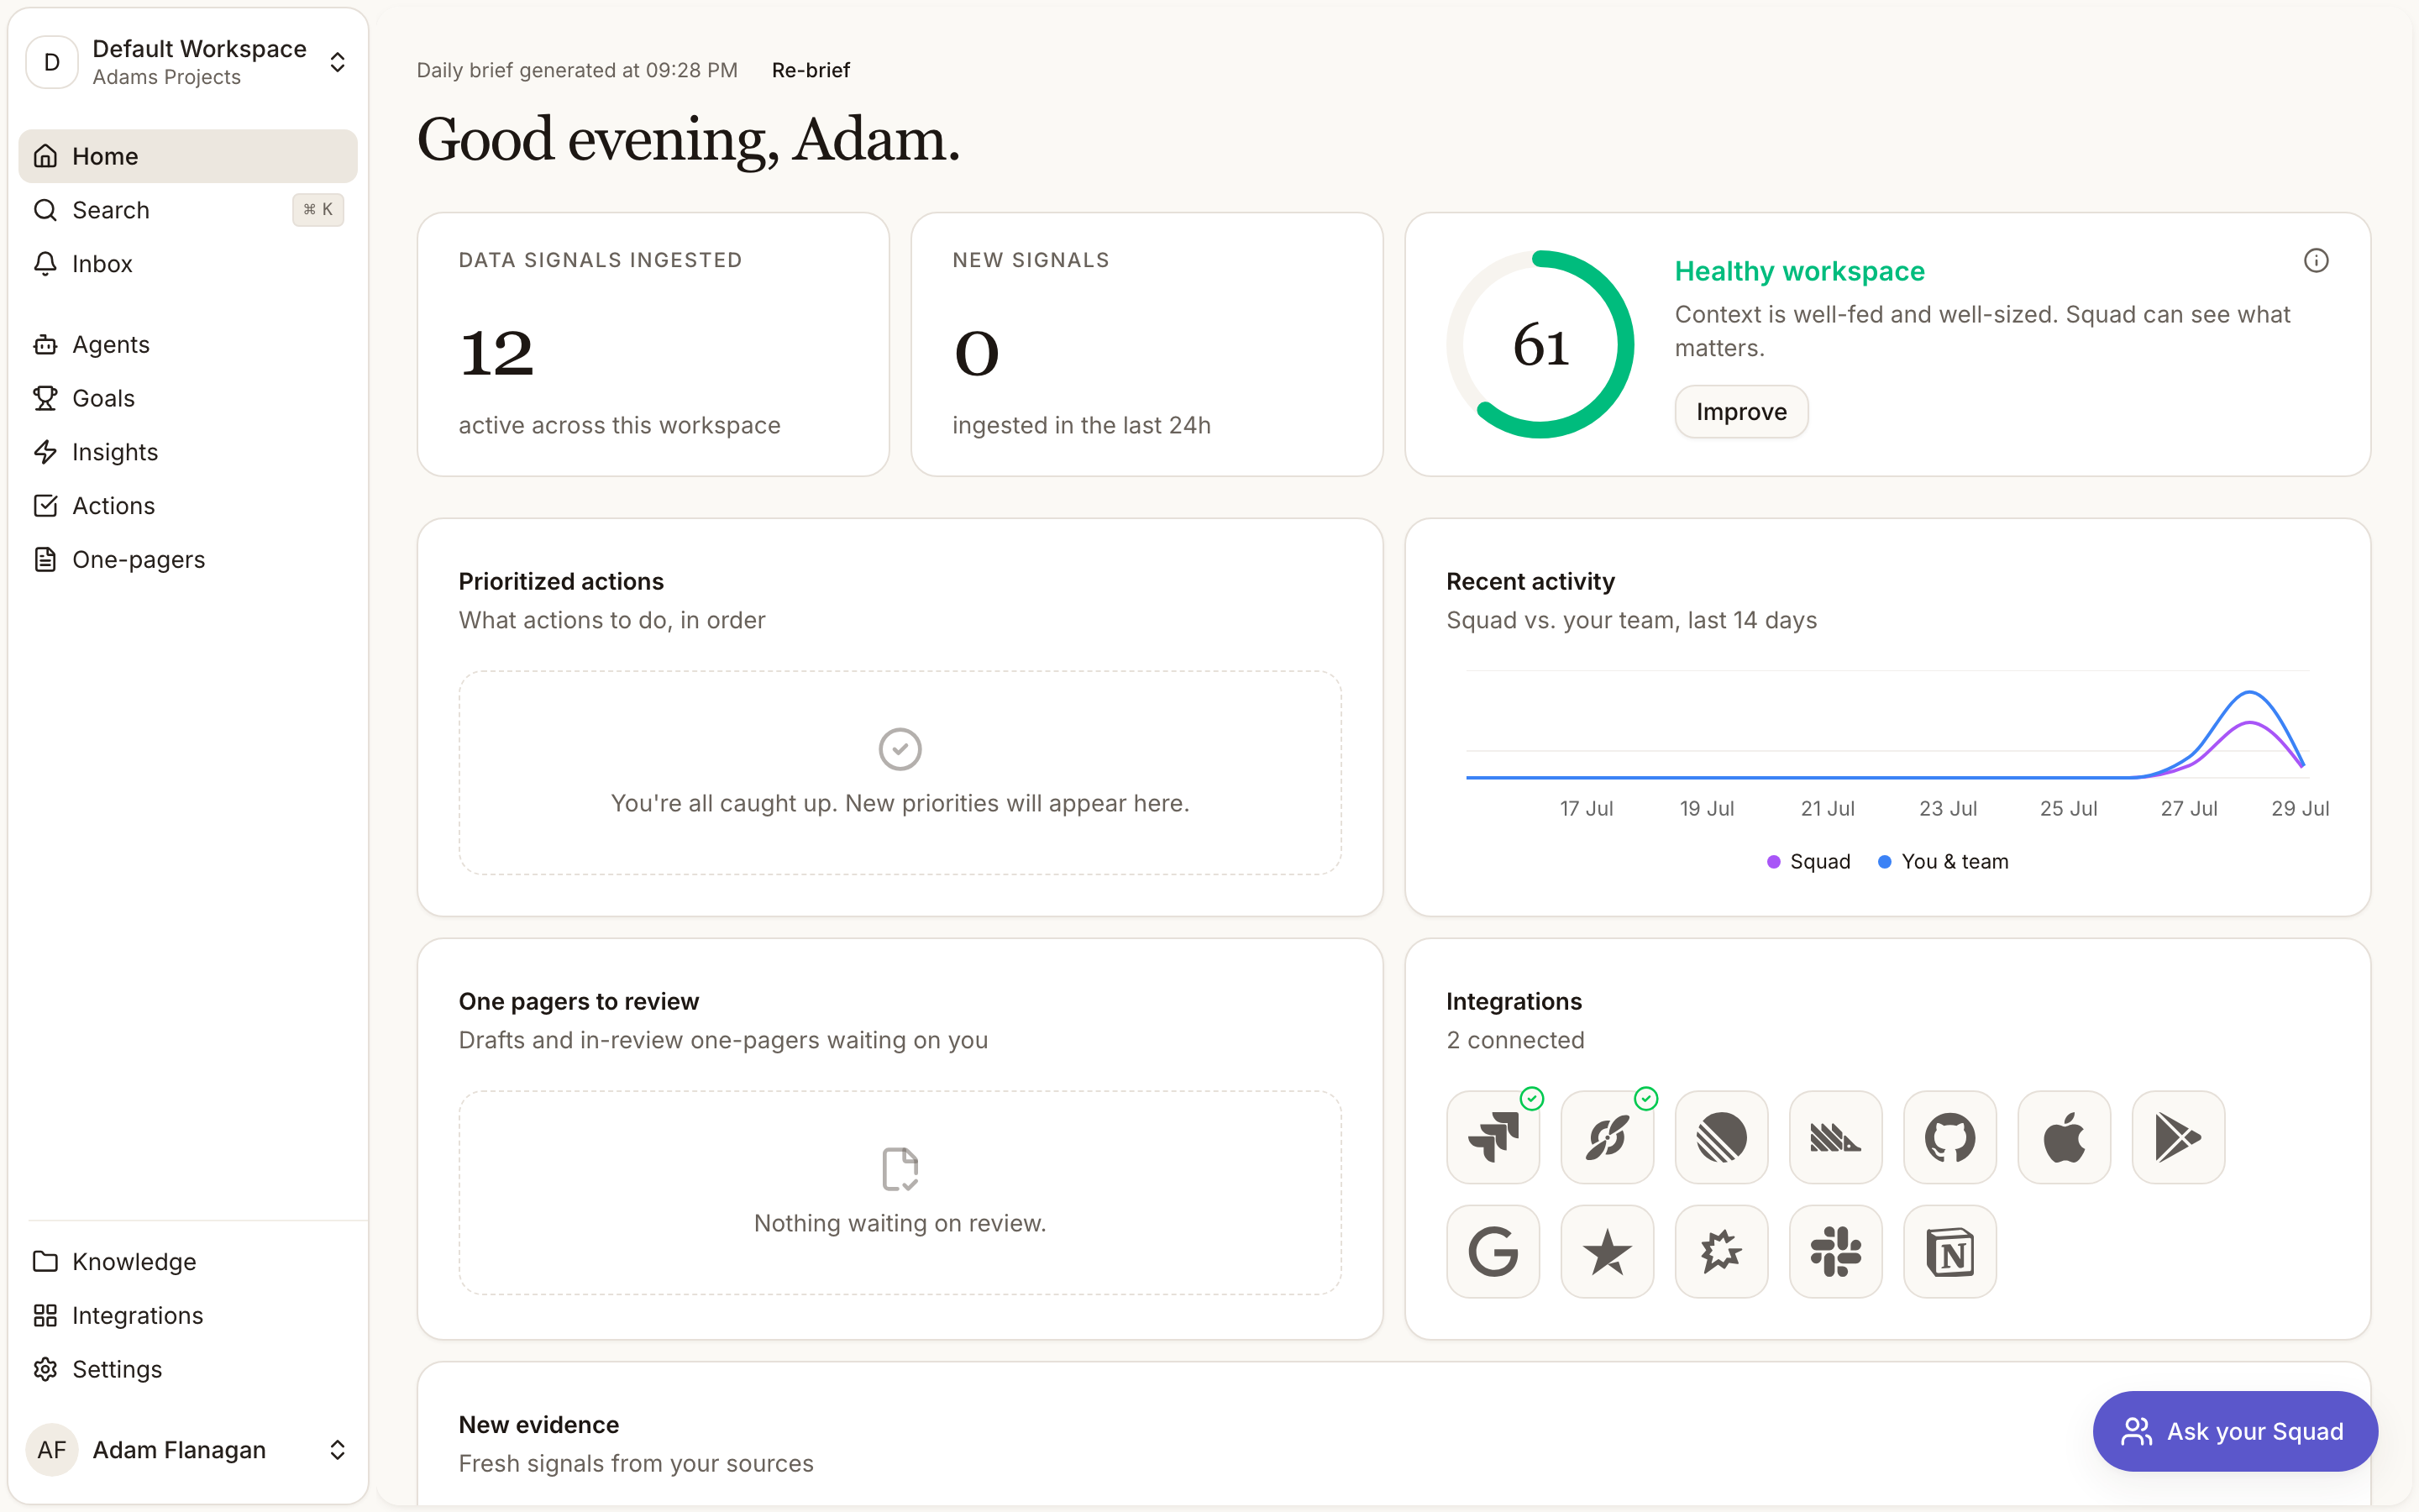Click the 2 connected text
The width and height of the screenshot is (2419, 1512).
1515,1040
